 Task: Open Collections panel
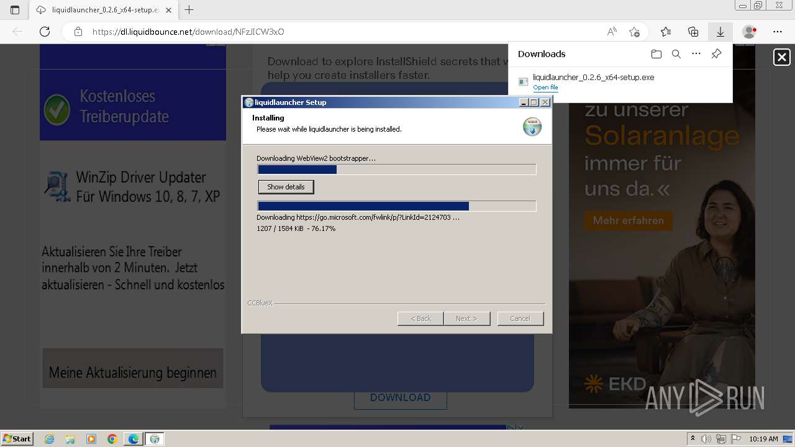click(x=693, y=32)
